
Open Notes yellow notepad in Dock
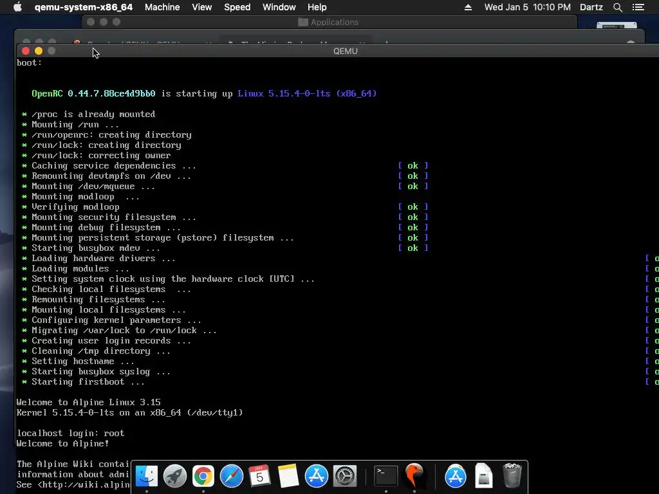pos(288,476)
